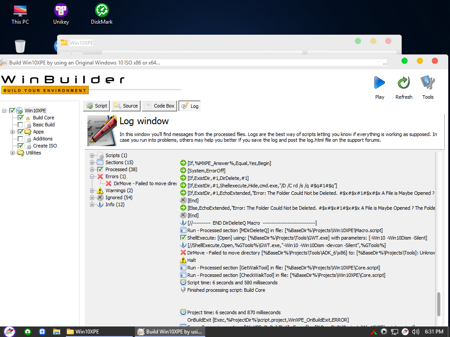Click the Scripts gear icon in log tree

[x=100, y=155]
